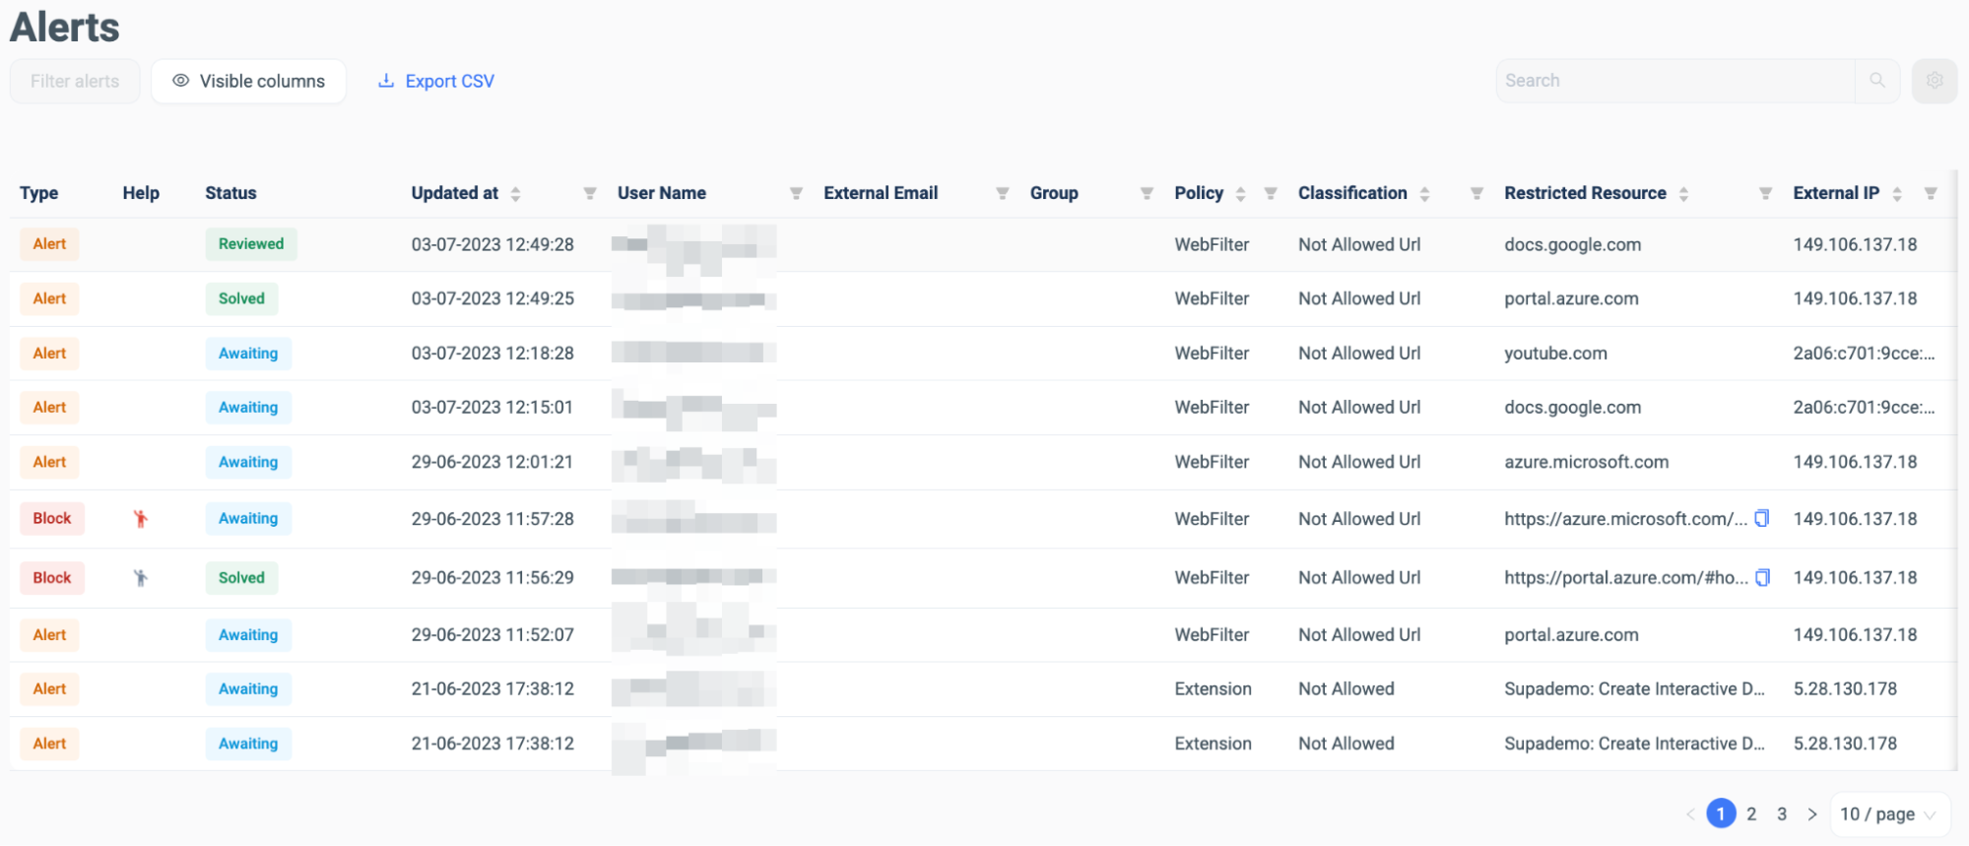Select timestamp 29-06-2023 12:01:21

pos(492,462)
